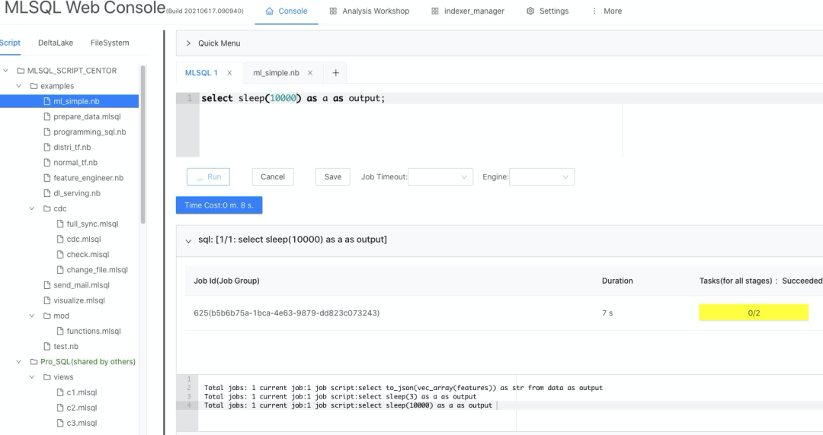Click the prepare_data.mlsql file icon

pyautogui.click(x=47, y=116)
